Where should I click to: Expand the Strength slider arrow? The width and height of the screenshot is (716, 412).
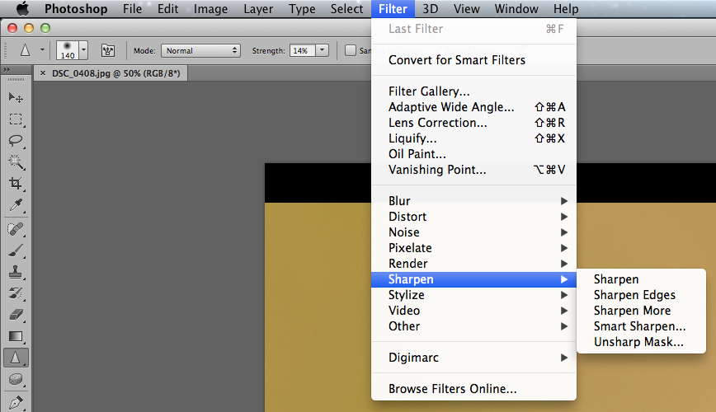(322, 50)
